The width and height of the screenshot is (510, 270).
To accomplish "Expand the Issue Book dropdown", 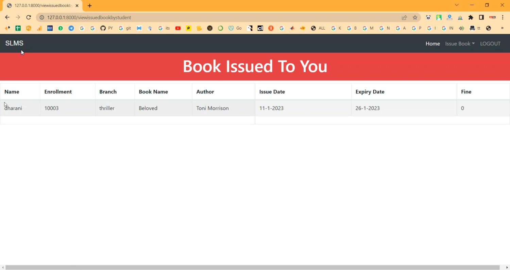I will point(460,44).
